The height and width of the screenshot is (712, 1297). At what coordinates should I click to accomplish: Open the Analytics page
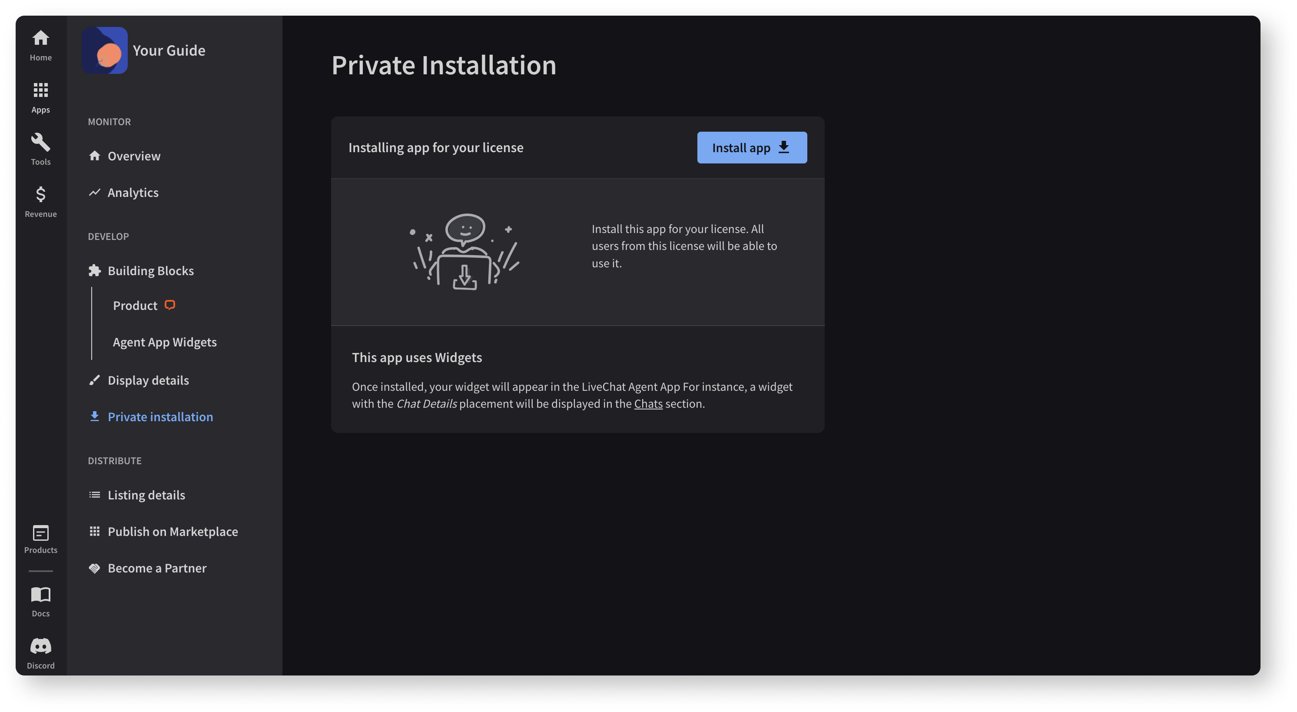[133, 192]
